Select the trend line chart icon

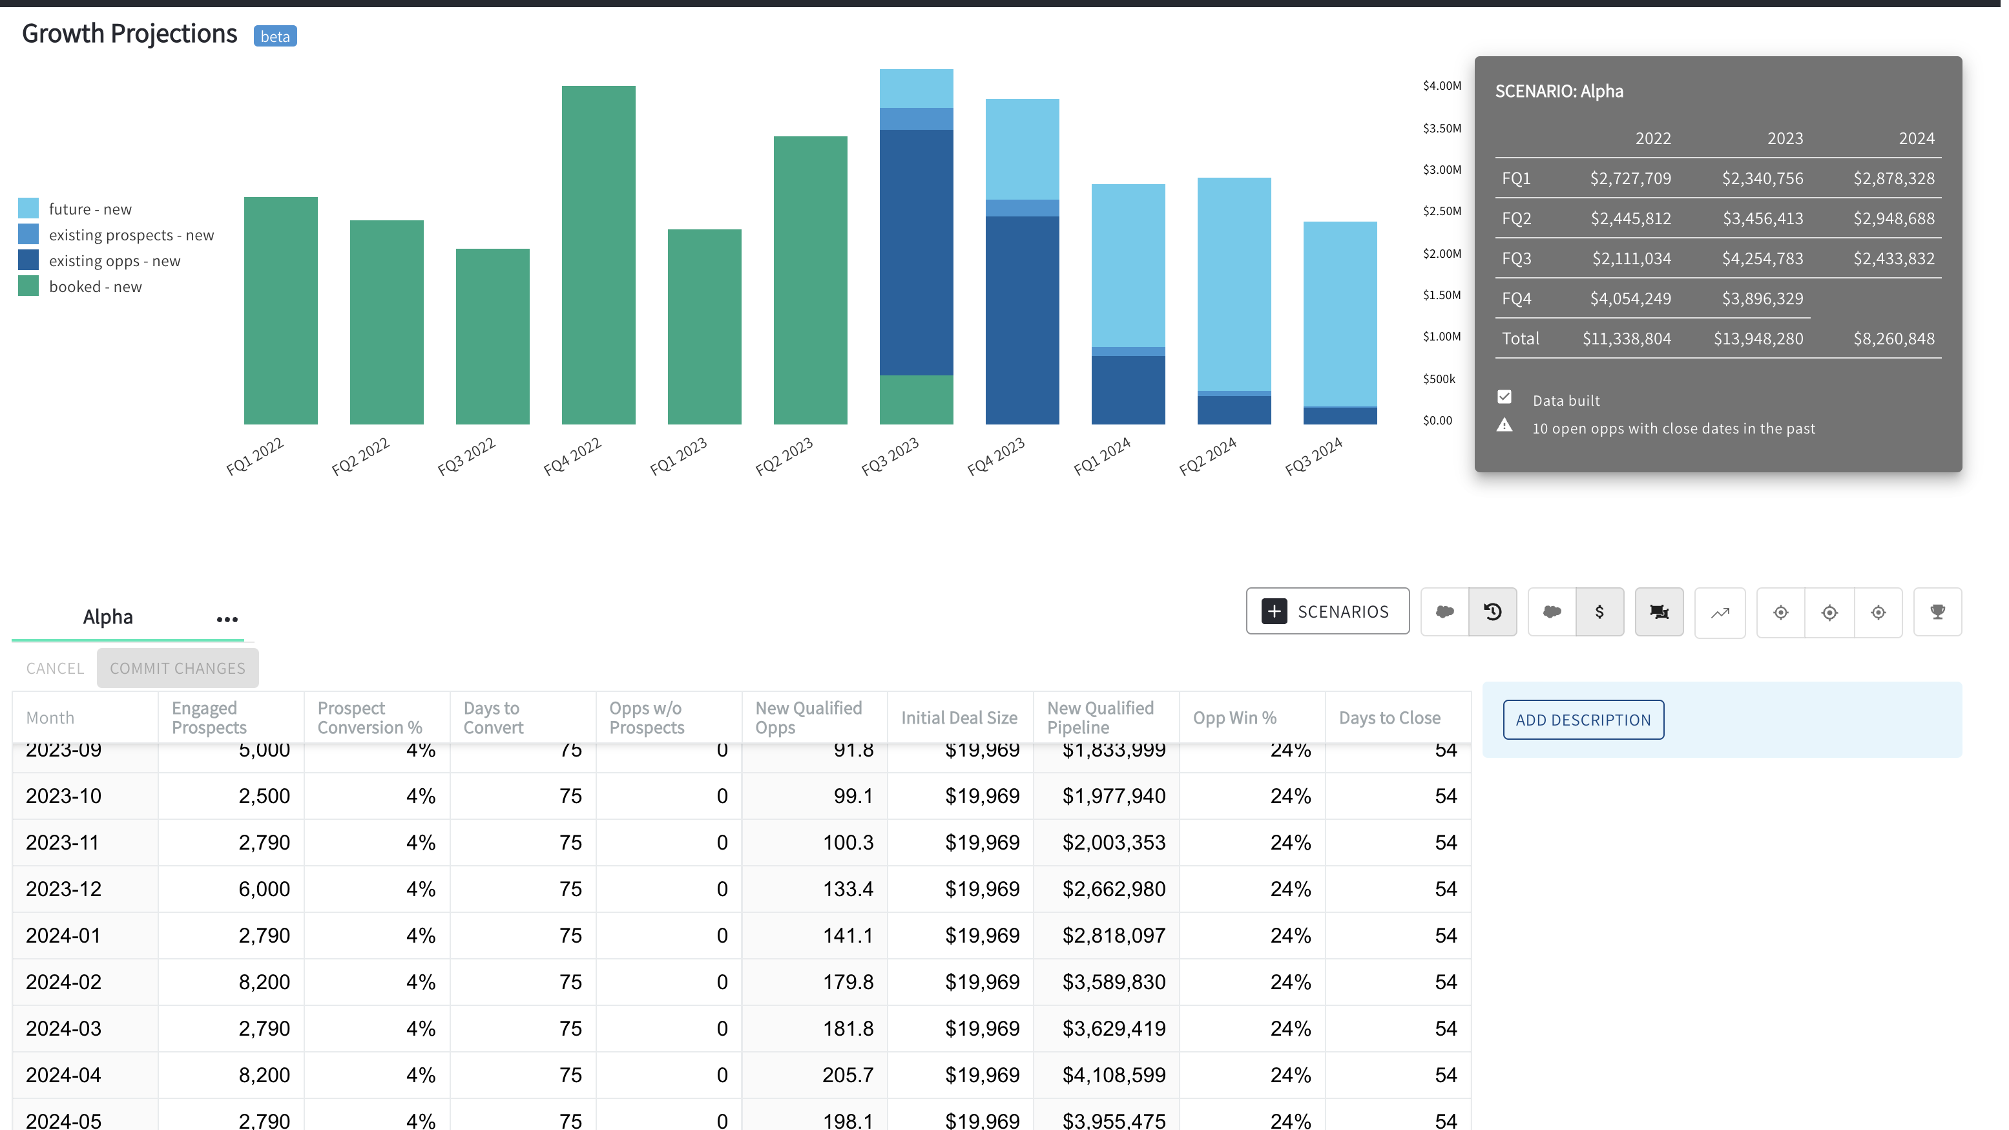(1720, 613)
